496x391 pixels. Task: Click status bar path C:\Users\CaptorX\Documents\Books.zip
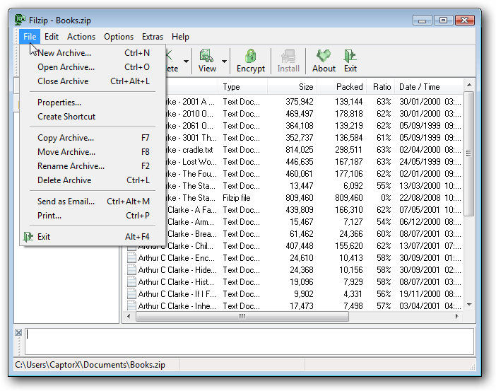(x=90, y=365)
